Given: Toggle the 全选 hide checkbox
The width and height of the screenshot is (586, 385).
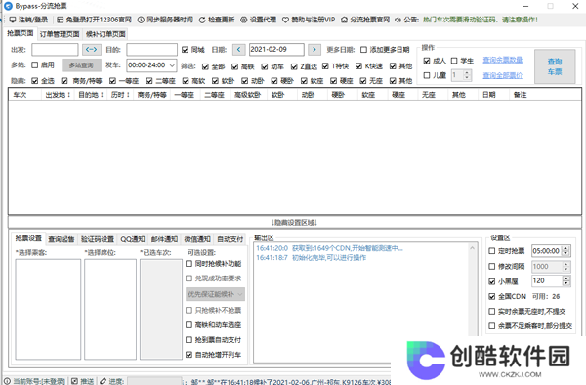Looking at the screenshot, I should pos(35,81).
